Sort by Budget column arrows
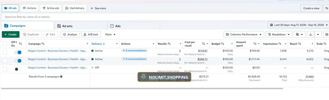The image size is (329, 100). coord(223,44)
